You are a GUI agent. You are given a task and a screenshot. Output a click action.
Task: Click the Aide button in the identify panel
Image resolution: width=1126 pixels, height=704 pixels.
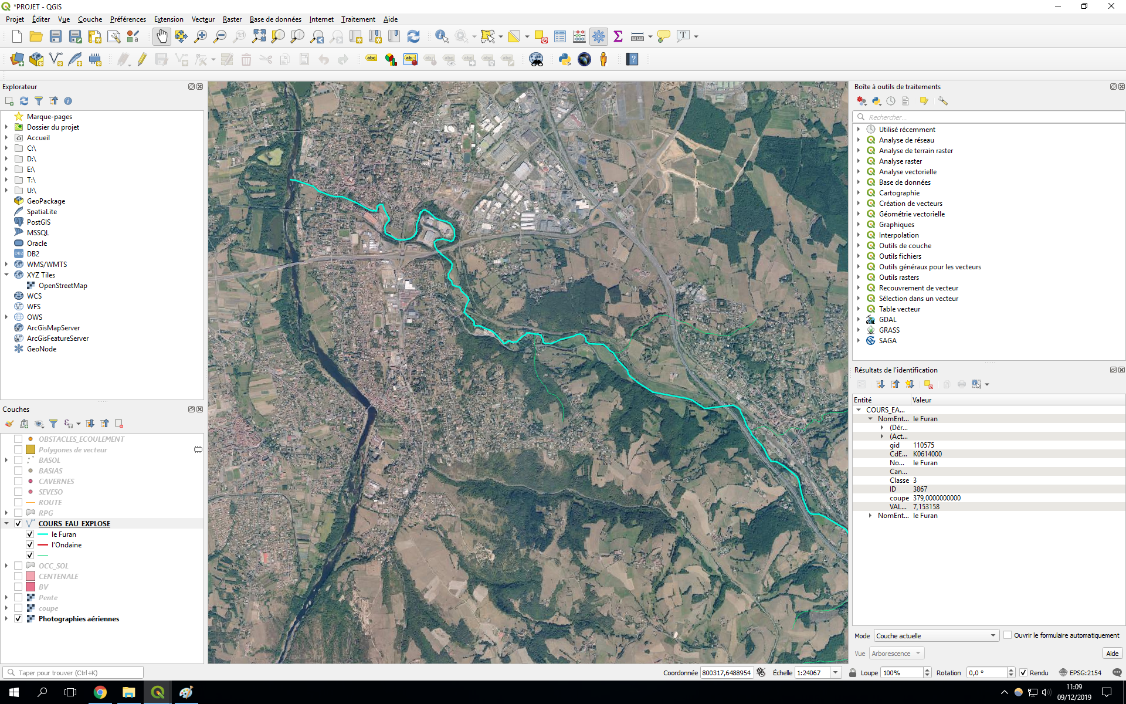(1112, 654)
